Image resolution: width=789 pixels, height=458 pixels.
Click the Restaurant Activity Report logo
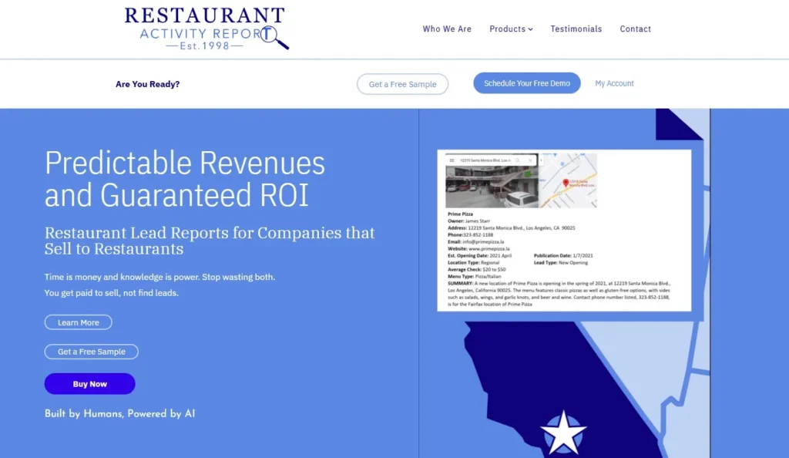coord(206,29)
